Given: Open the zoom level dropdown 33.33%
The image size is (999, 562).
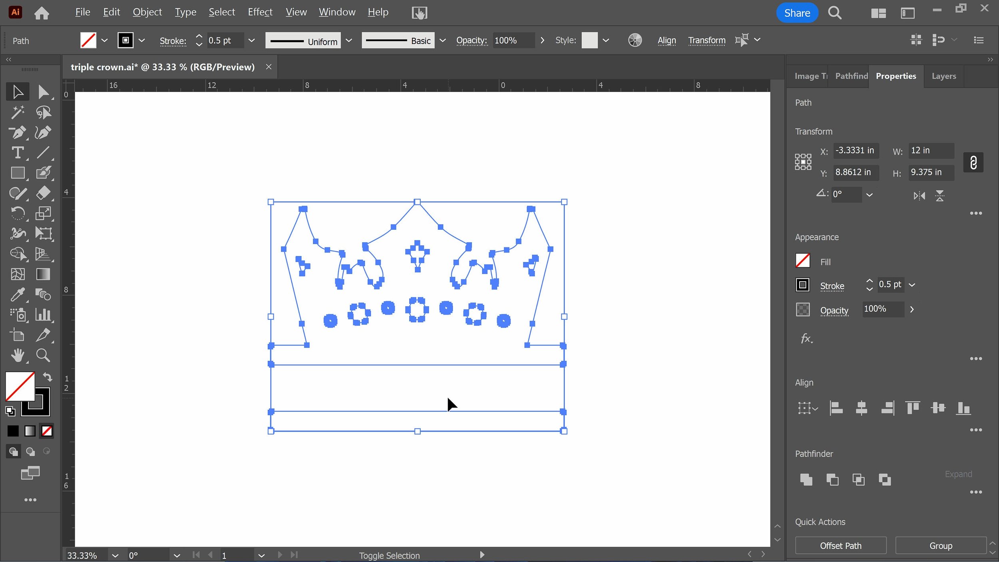Looking at the screenshot, I should pos(115,555).
